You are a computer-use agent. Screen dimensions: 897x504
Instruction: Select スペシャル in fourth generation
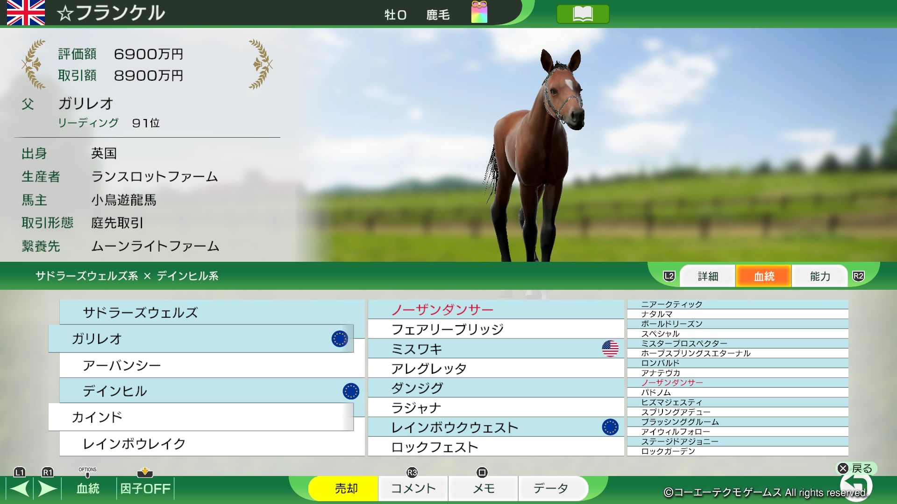point(738,334)
